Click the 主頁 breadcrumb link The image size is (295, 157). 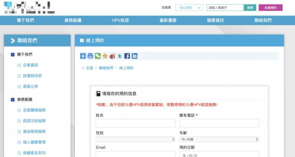pyautogui.click(x=89, y=68)
